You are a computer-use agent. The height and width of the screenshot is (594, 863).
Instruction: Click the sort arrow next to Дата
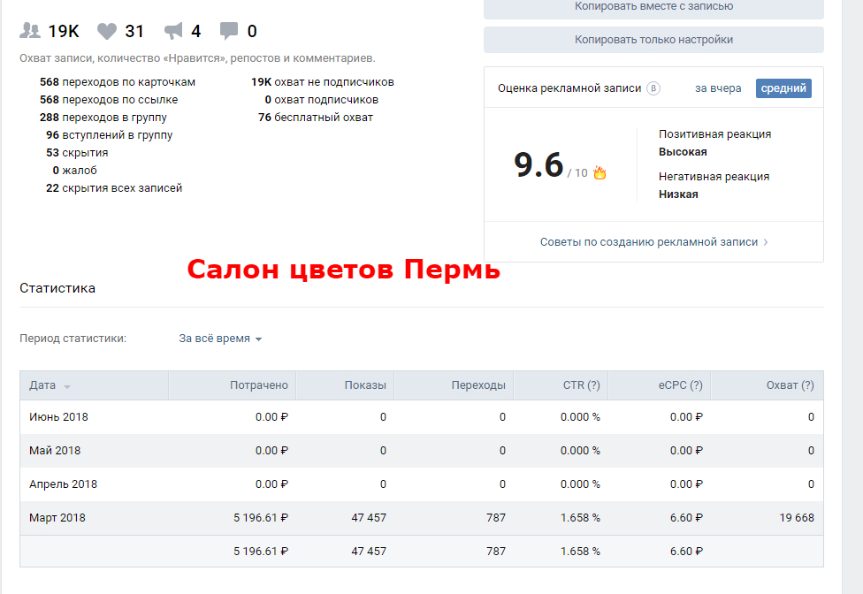[67, 386]
